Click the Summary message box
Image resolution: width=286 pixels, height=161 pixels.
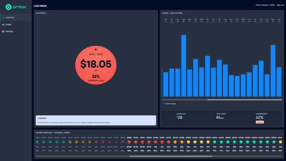(96, 120)
